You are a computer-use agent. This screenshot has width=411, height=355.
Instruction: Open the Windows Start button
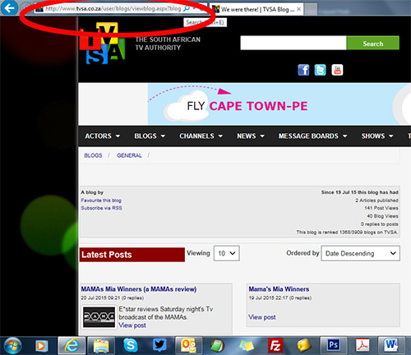point(12,346)
